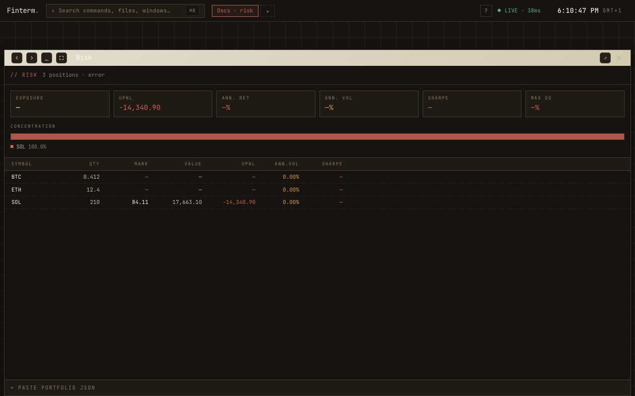The height and width of the screenshot is (396, 635).
Task: Go forward in the Risk window
Action: pyautogui.click(x=32, y=58)
